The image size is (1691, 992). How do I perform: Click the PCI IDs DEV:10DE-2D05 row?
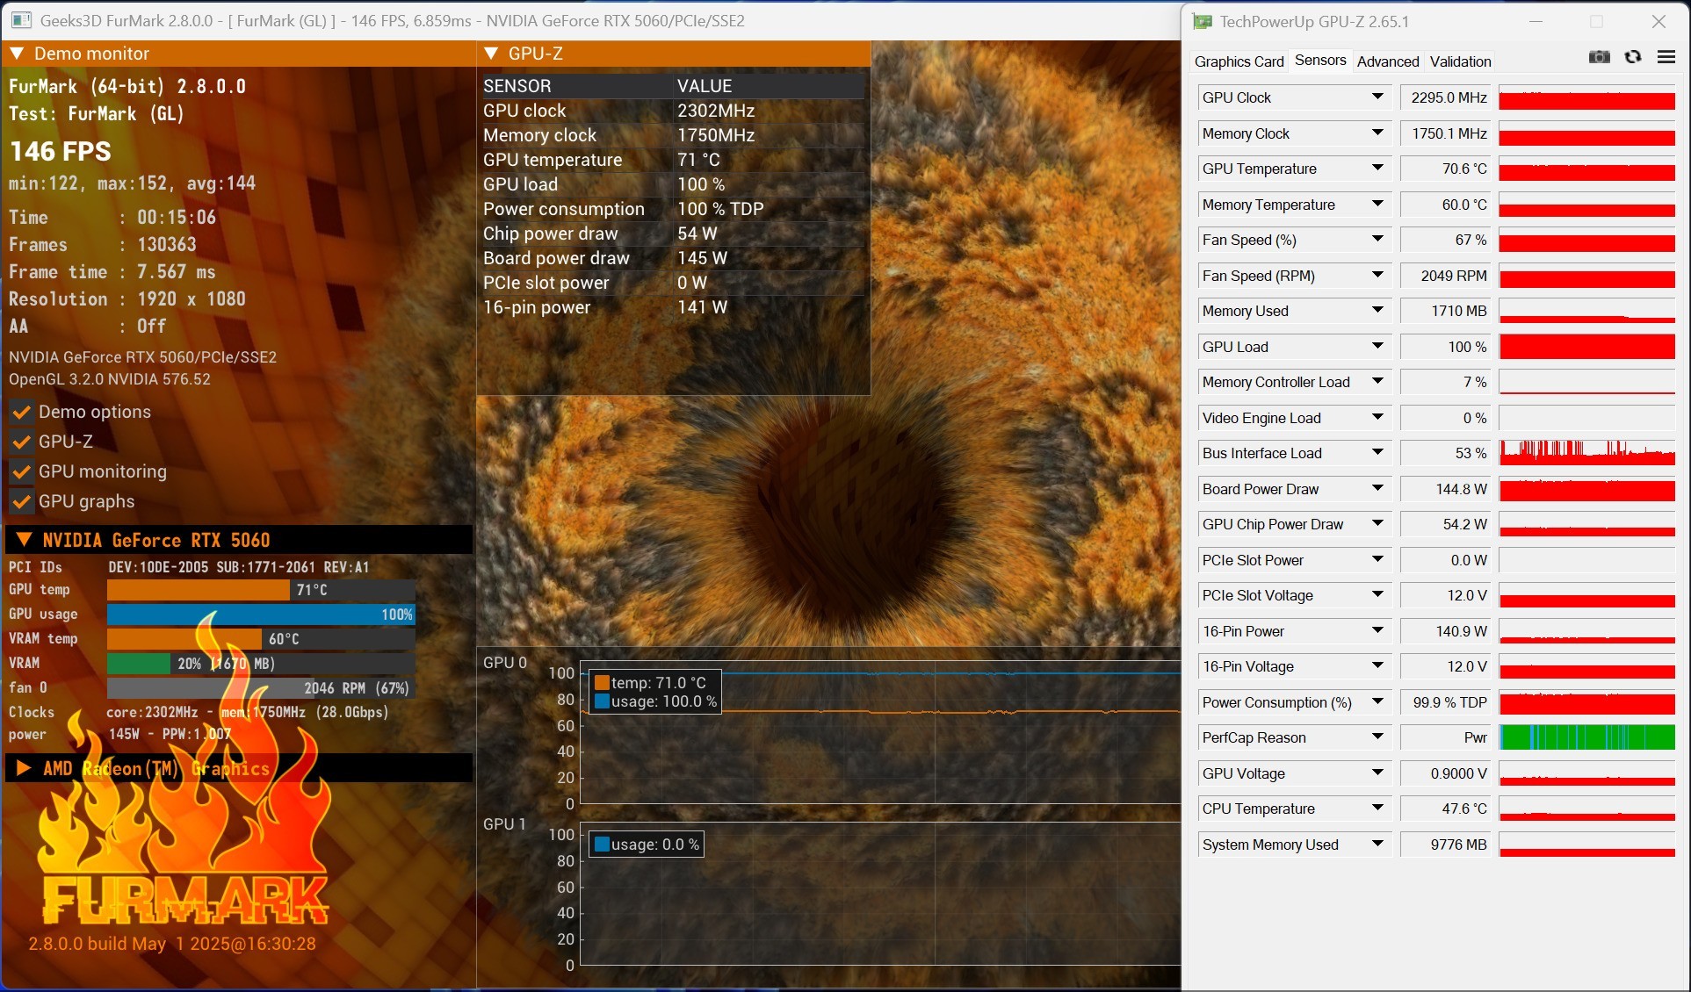189,567
